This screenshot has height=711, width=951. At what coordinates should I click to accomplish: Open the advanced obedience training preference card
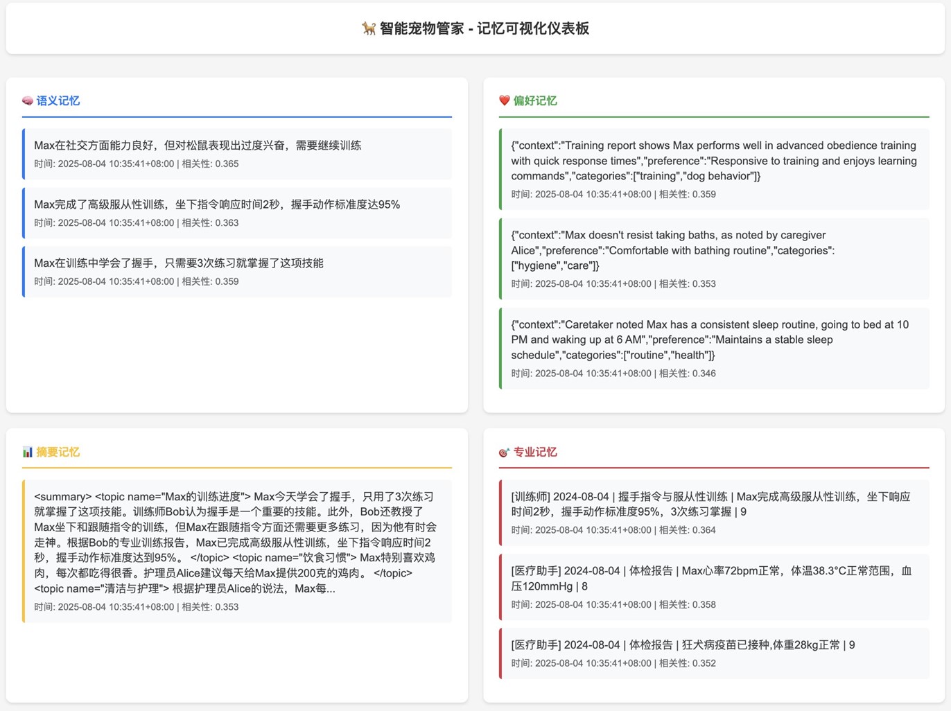(x=714, y=169)
